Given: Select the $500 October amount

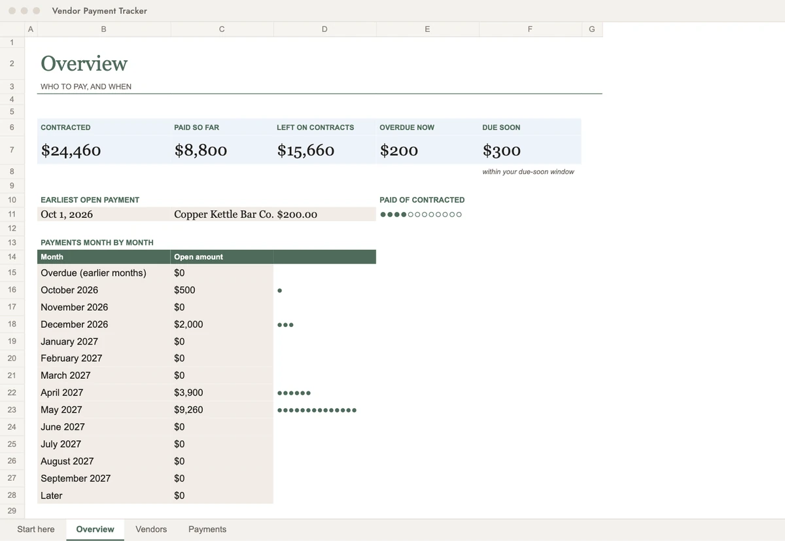Looking at the screenshot, I should click(184, 290).
